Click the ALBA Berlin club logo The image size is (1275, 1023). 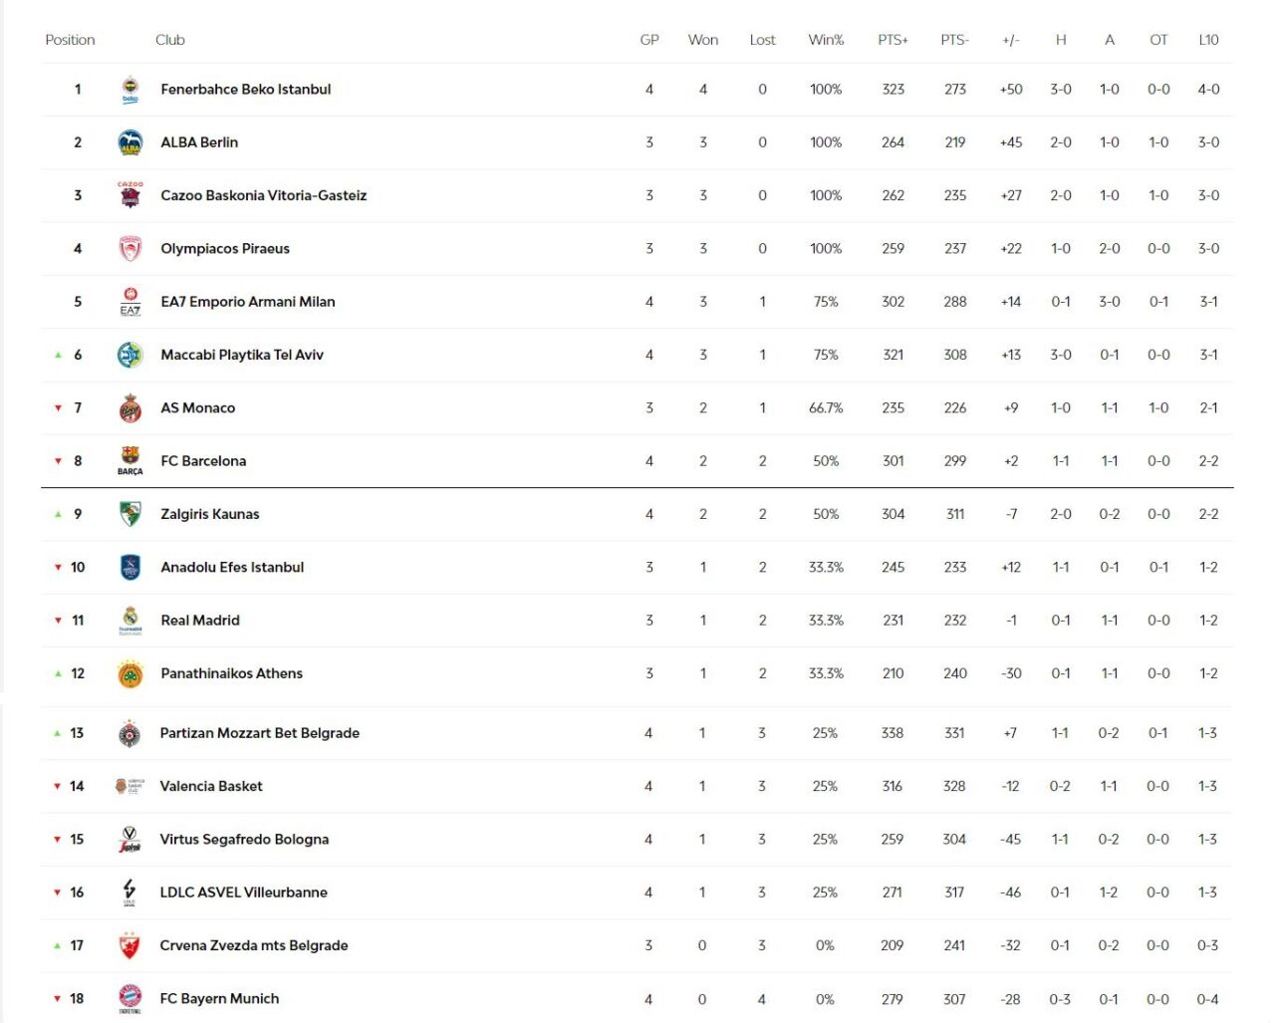pos(130,142)
